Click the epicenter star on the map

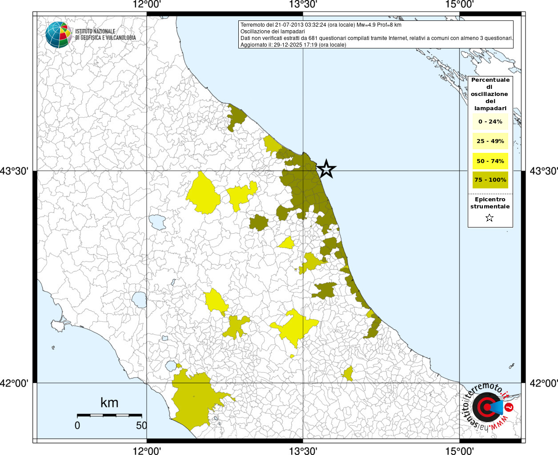click(x=326, y=169)
